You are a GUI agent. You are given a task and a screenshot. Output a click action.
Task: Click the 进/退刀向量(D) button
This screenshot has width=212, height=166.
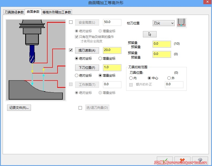(x=97, y=108)
